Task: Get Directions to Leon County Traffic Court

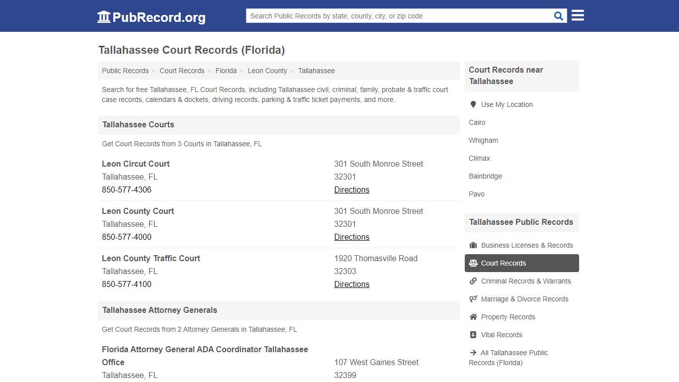Action: coord(352,284)
